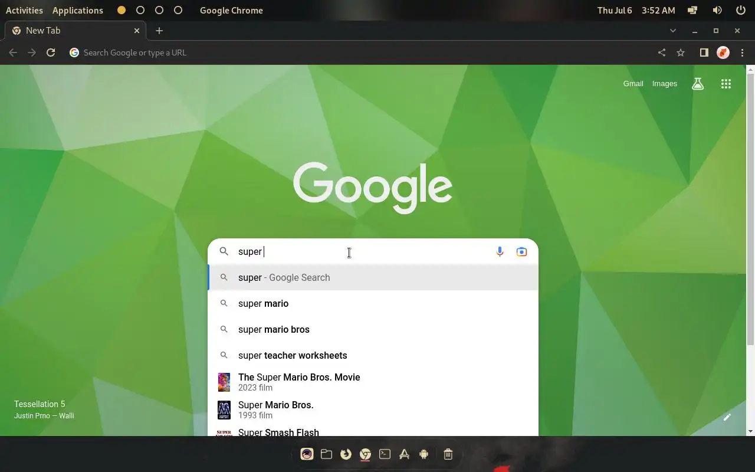Image resolution: width=755 pixels, height=472 pixels.
Task: Switch to the second workspace indicator
Action: (x=140, y=10)
